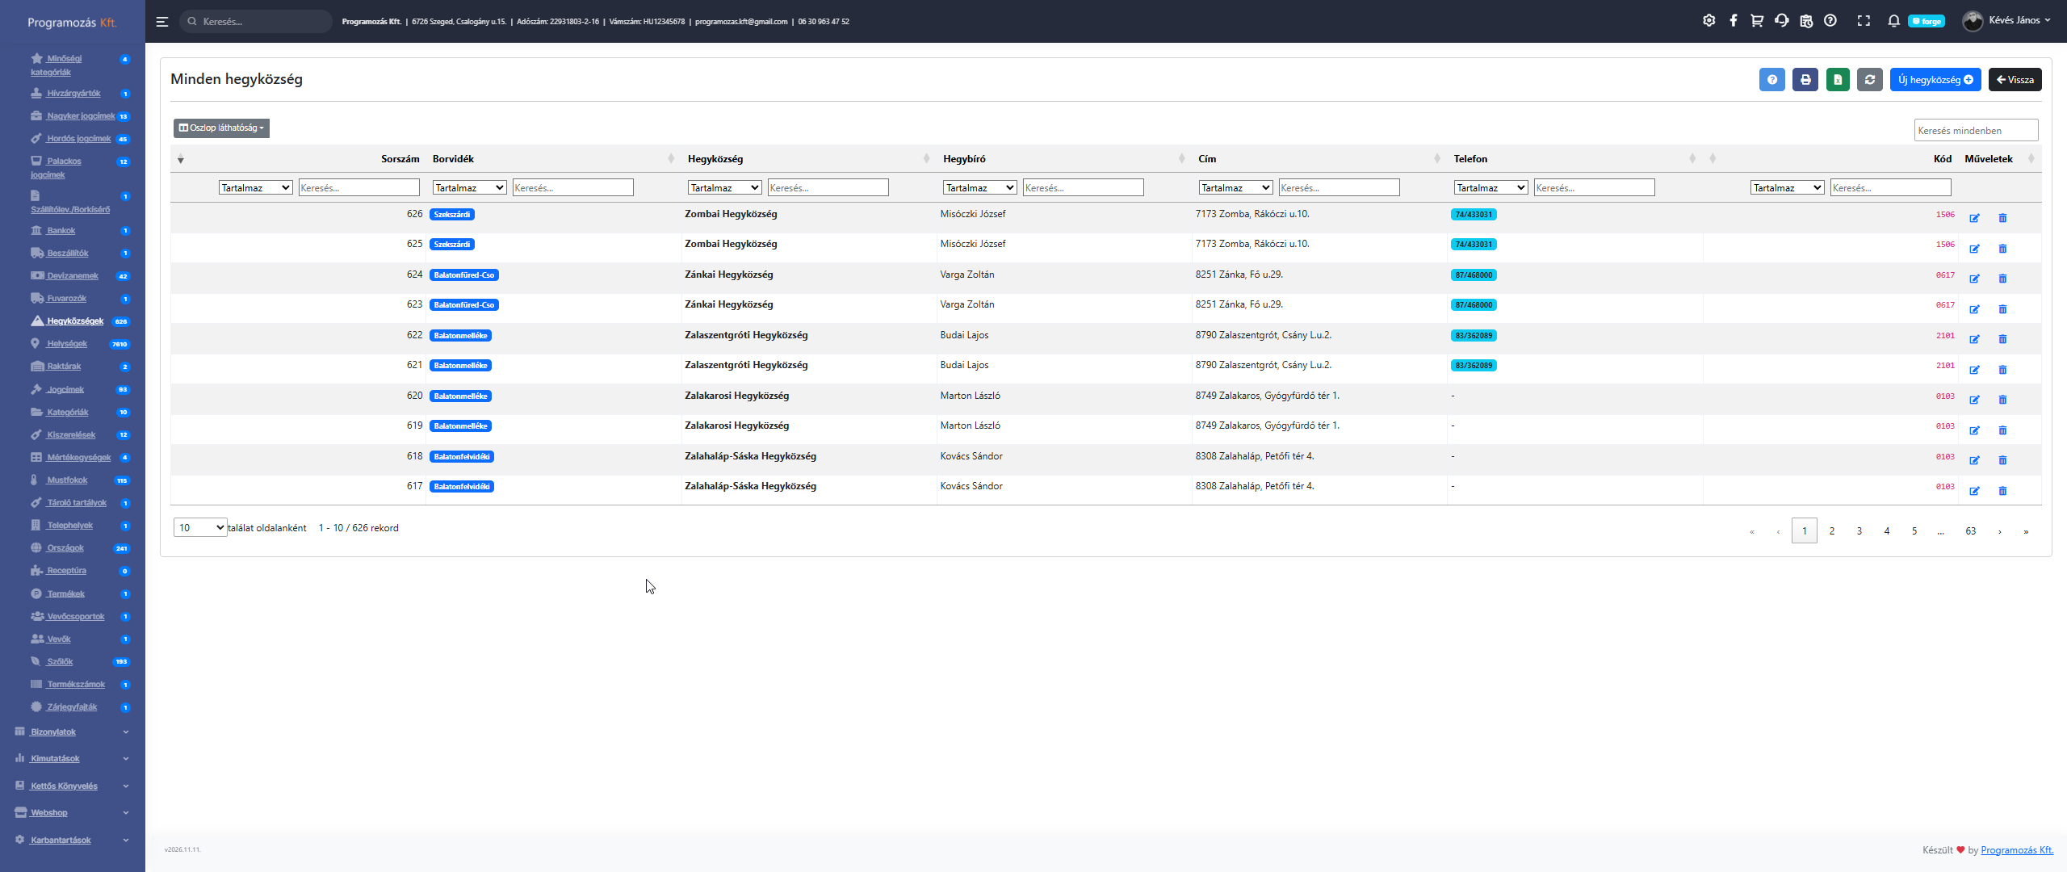Open the Oszlop láthatóság dropdown
Screen dimensions: 2067x872
(221, 128)
